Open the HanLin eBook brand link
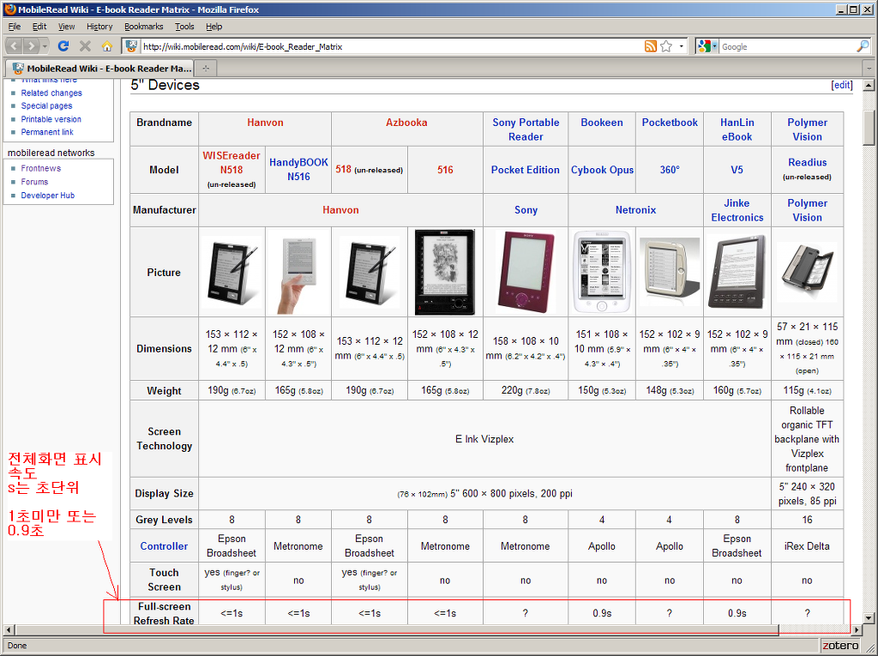Viewport: 878px width, 656px height. [x=737, y=129]
